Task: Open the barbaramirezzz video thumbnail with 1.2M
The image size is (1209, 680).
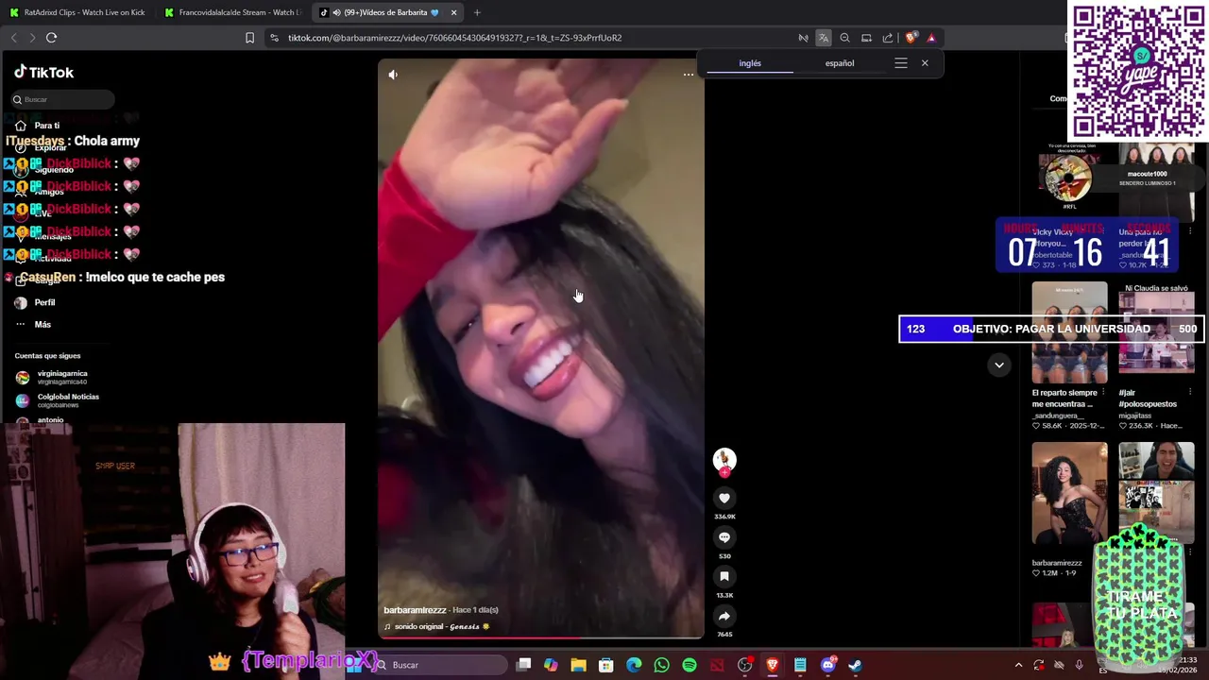Action: (1069, 494)
